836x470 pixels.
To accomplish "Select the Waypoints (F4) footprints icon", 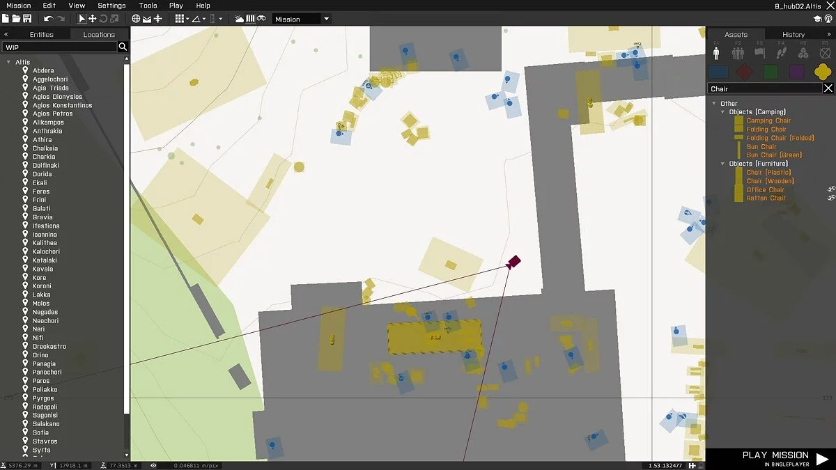I will (x=781, y=53).
